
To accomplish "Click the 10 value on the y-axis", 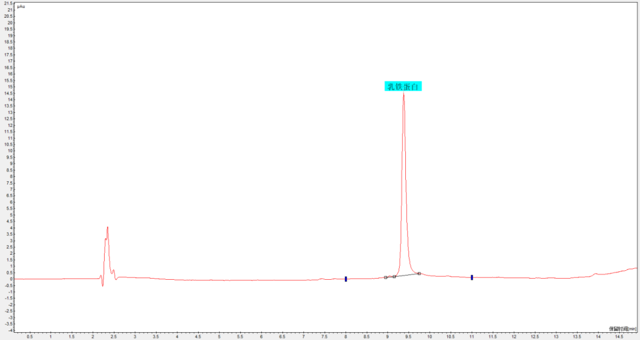I will click(x=8, y=150).
